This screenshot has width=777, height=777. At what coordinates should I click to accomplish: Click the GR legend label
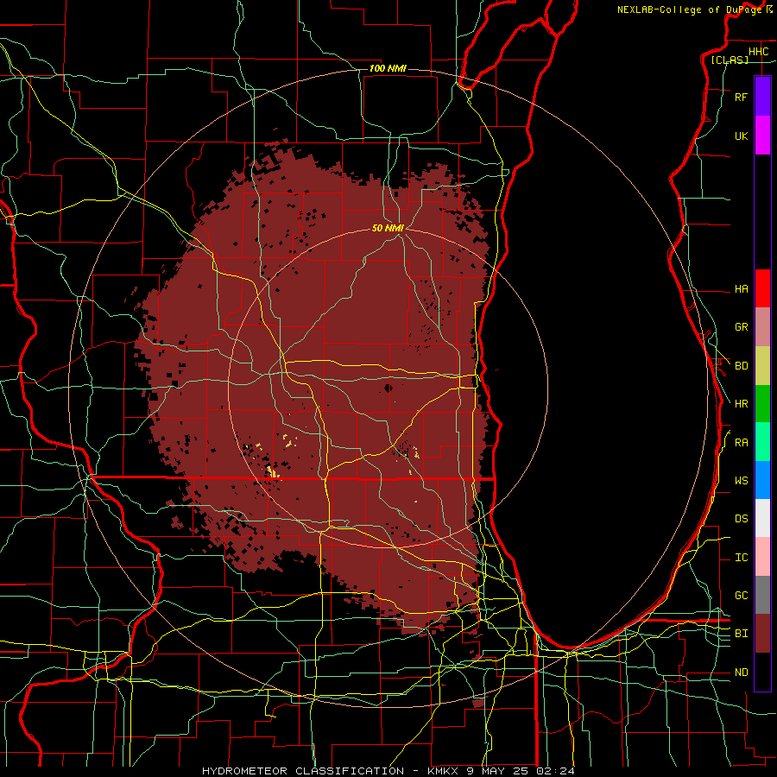741,327
